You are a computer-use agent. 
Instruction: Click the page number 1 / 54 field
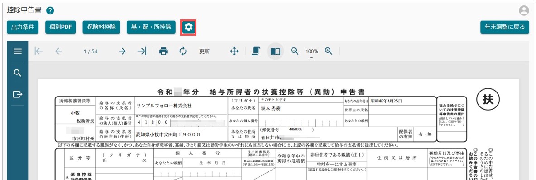pyautogui.click(x=91, y=51)
